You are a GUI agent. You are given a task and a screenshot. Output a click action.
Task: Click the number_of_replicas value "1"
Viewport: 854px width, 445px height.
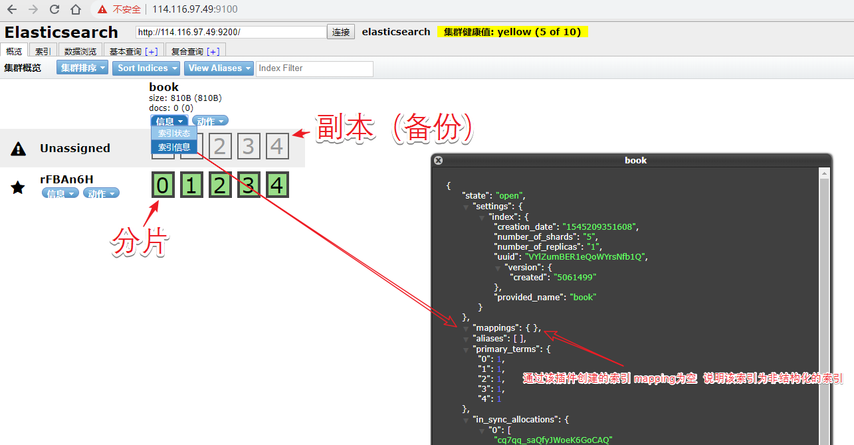[x=593, y=247]
